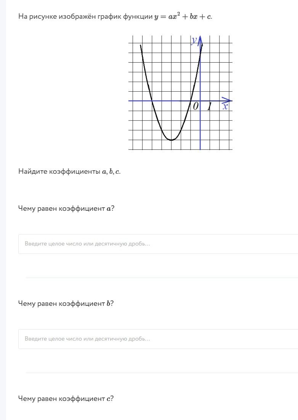Click the x-axis arrowhead
The width and height of the screenshot is (298, 420).
[x=227, y=101]
